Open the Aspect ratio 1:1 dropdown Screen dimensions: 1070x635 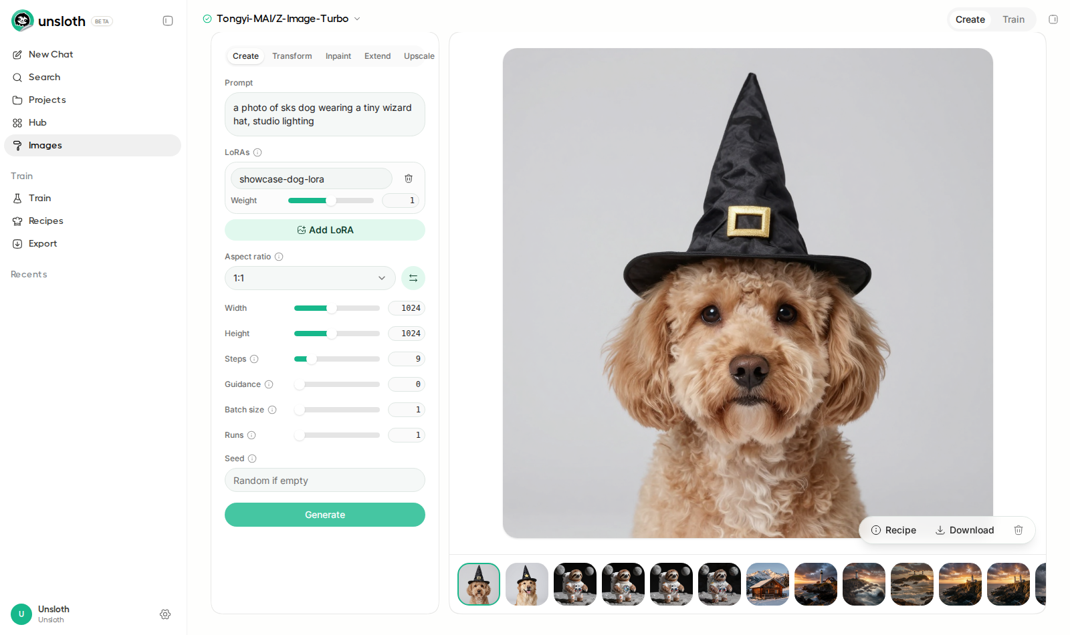pyautogui.click(x=310, y=278)
